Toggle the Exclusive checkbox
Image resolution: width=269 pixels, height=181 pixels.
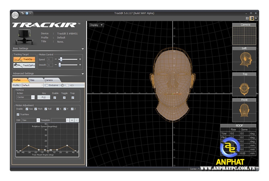(47, 85)
